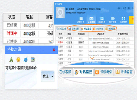Expand the dropdown arrow beside 发送
Viewport: 137px width, 100px height.
(52, 76)
